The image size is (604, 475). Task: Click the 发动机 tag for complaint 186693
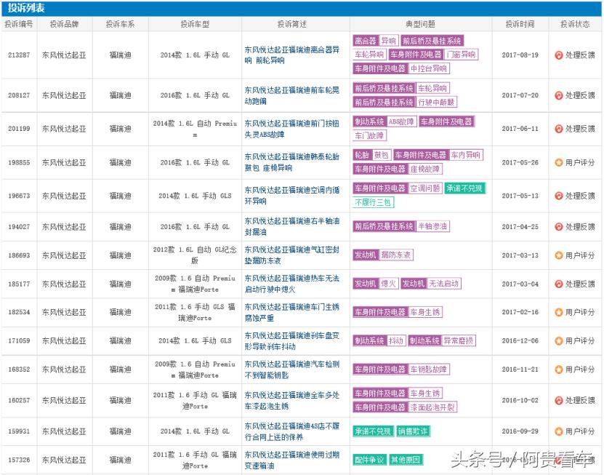[x=368, y=255]
